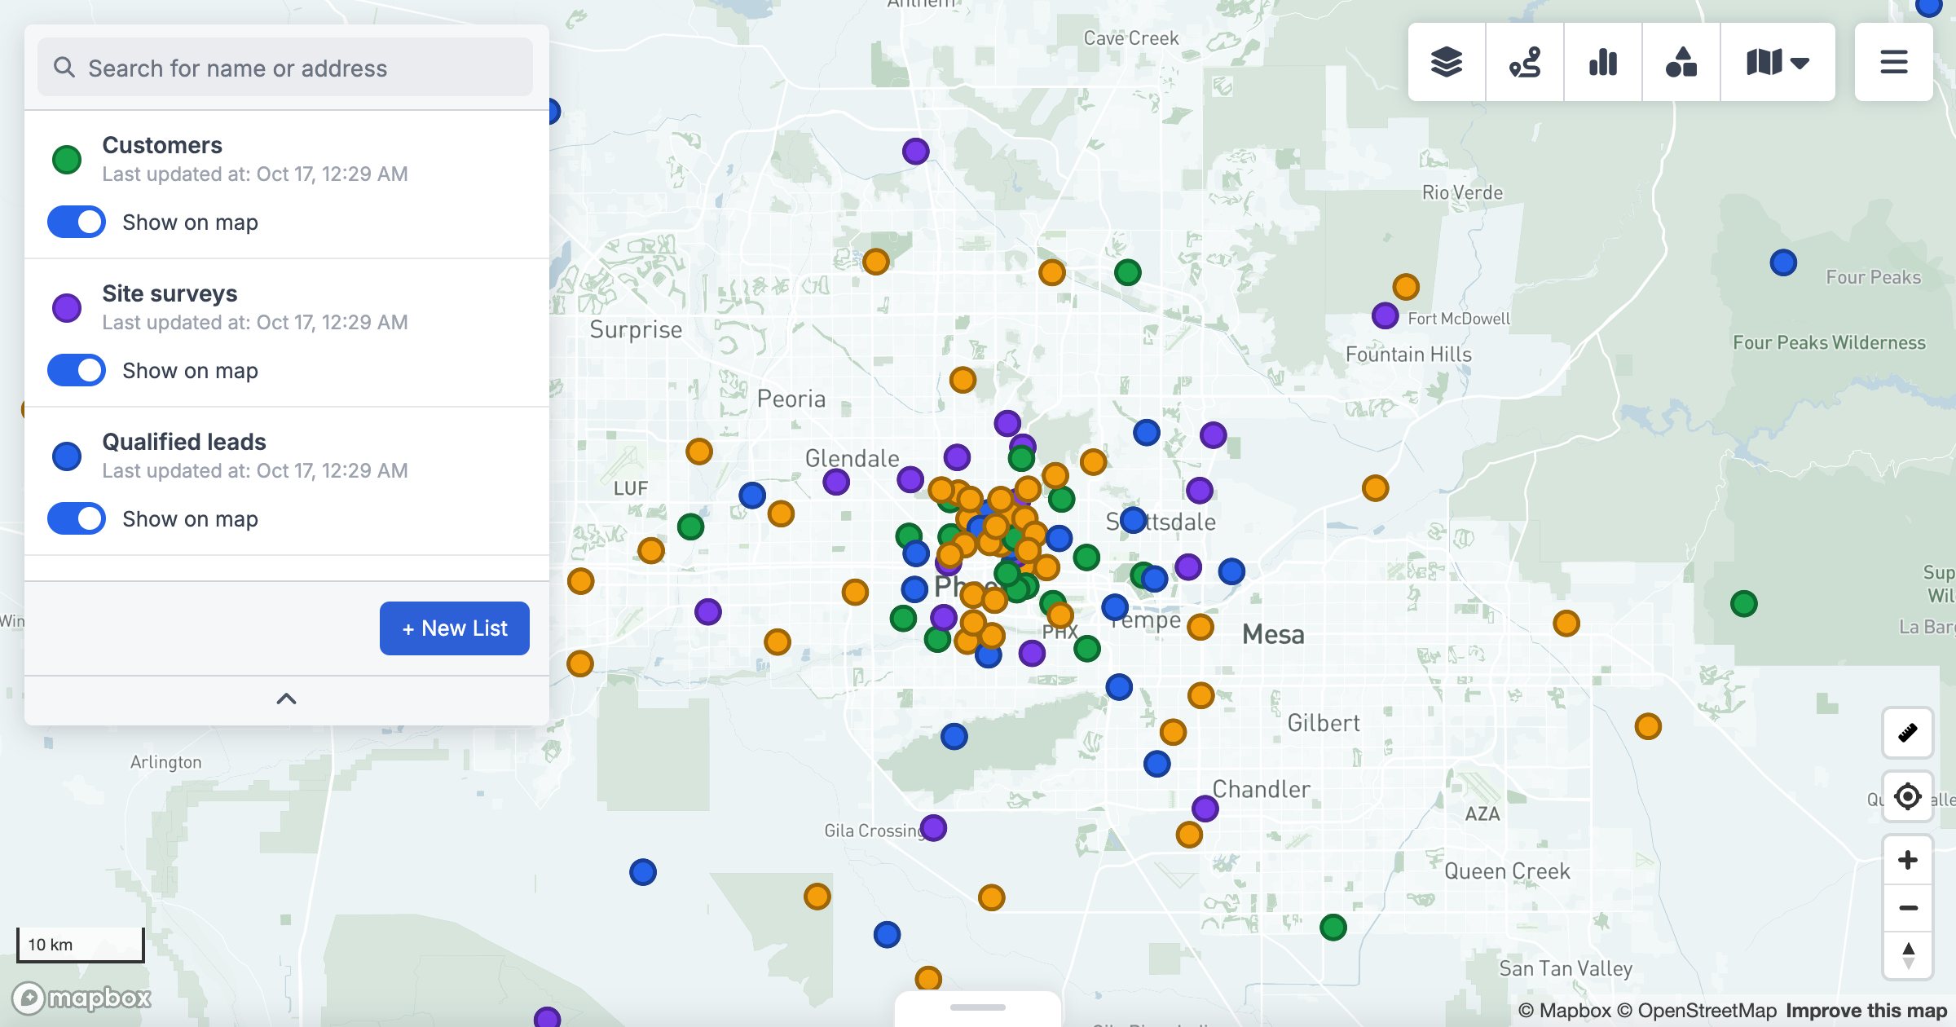Image resolution: width=1956 pixels, height=1027 pixels.
Task: Toggle Qualified leads Show on map
Action: coord(77,518)
